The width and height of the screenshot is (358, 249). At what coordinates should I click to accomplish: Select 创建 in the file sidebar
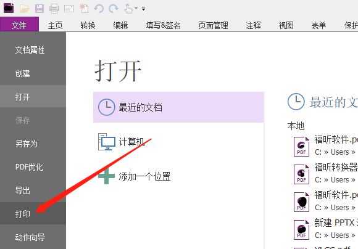(x=33, y=73)
